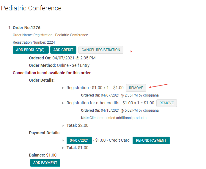Image resolution: width=206 pixels, height=169 pixels.
Task: Click the ADD PRODUCT(S) button
Action: [x=30, y=50]
